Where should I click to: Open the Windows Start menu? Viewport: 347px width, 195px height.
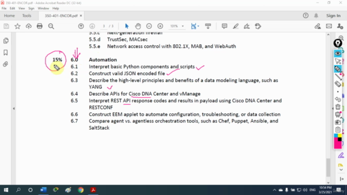pyautogui.click(x=6, y=190)
